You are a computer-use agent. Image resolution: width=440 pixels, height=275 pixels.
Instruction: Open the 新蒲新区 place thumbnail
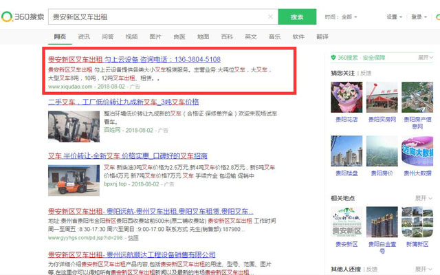click(x=417, y=222)
